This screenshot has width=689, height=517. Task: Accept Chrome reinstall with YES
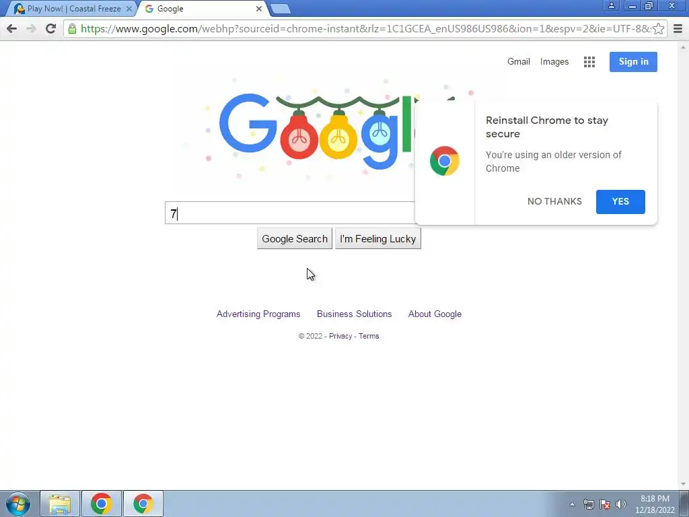(620, 202)
